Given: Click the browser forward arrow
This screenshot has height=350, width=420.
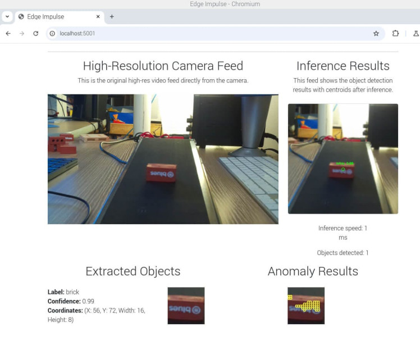Looking at the screenshot, I should tap(22, 34).
